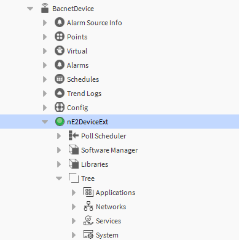Expand the Virtual node
This screenshot has width=239, height=240.
tap(45, 51)
